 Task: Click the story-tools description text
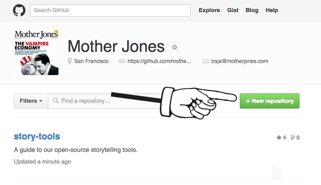point(75,150)
